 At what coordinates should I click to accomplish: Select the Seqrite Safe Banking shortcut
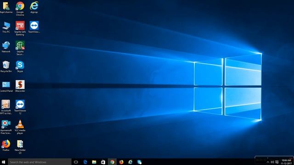[x=20, y=28]
